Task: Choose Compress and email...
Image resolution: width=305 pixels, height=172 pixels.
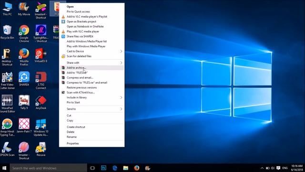Action: click(x=92, y=77)
